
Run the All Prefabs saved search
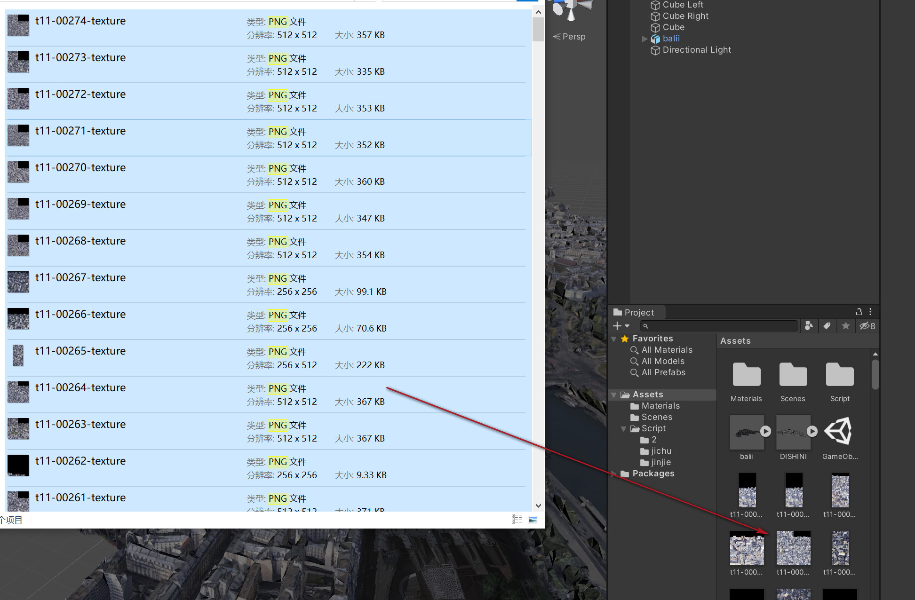pyautogui.click(x=663, y=372)
